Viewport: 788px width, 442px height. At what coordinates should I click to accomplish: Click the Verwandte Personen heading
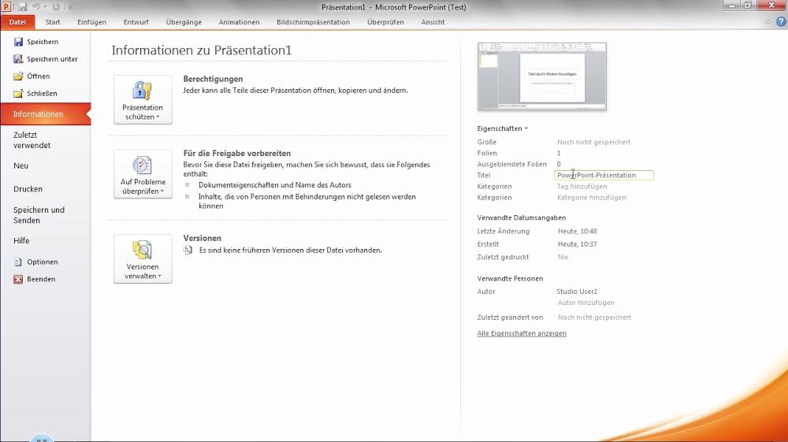[x=510, y=278]
